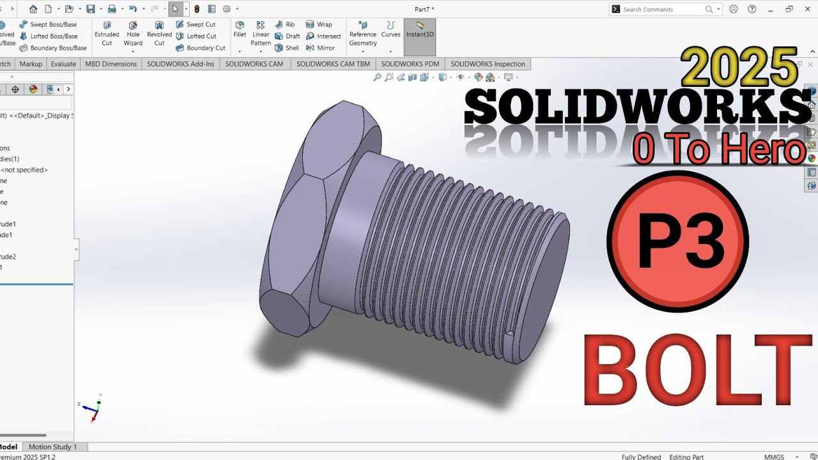Expand the Linear Pattern dropdown arrow

[x=261, y=52]
